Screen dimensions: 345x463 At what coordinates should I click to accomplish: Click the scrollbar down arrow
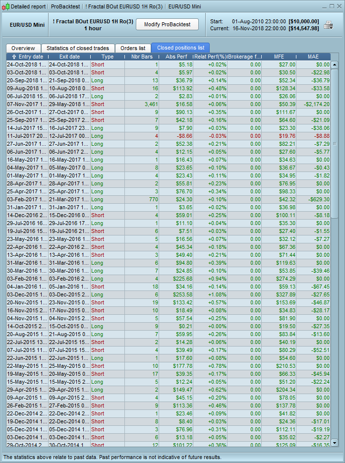(335, 443)
